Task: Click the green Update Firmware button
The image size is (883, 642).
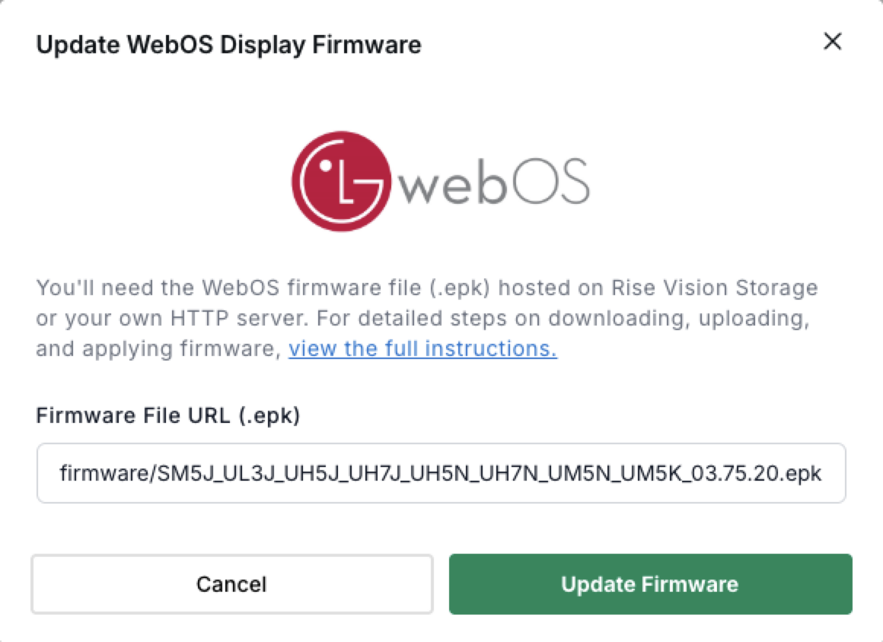Action: point(650,584)
